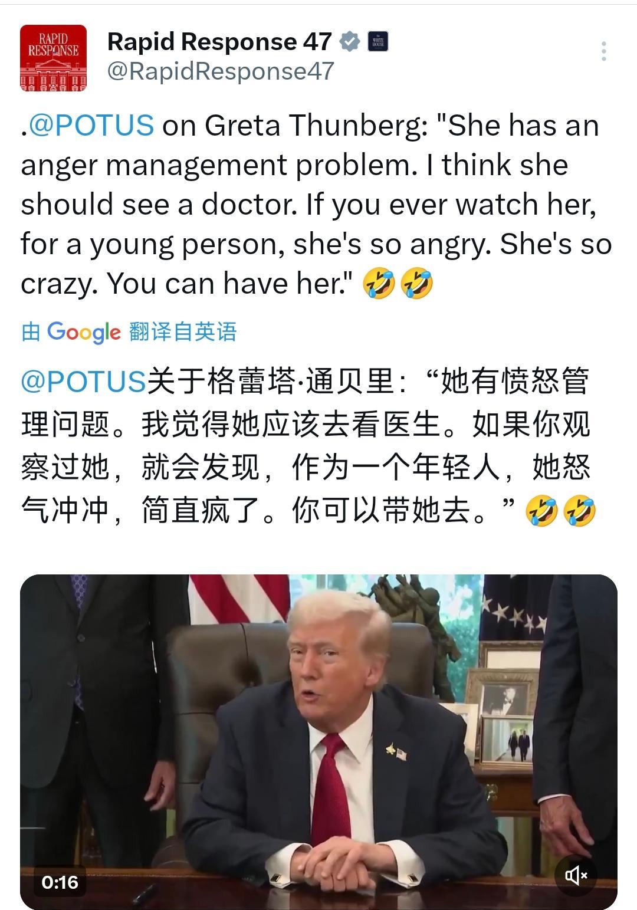Play the Oval Office video
Image resolution: width=637 pixels, height=910 pixels.
coord(318,742)
